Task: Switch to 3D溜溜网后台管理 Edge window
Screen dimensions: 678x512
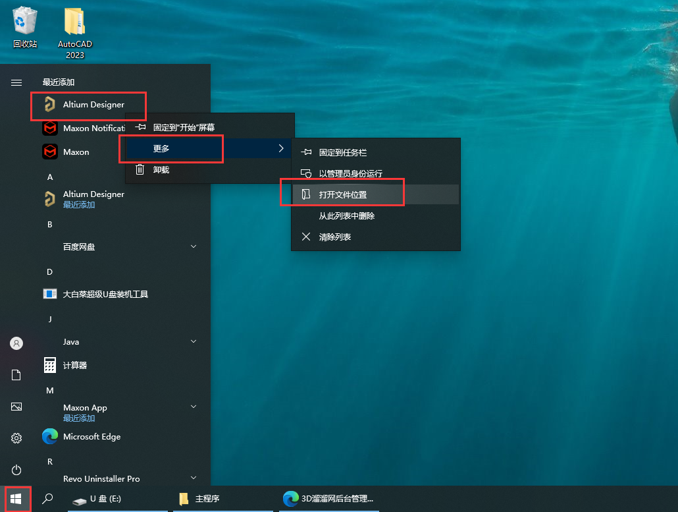Action: [x=329, y=499]
